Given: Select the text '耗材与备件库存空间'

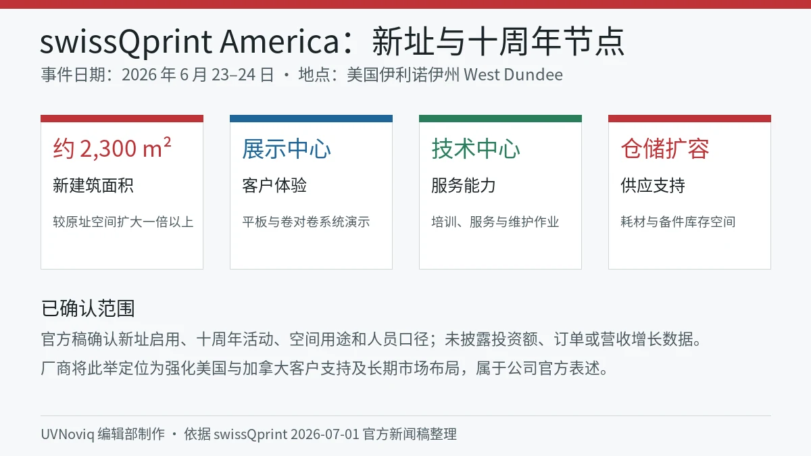Looking at the screenshot, I should click(678, 222).
